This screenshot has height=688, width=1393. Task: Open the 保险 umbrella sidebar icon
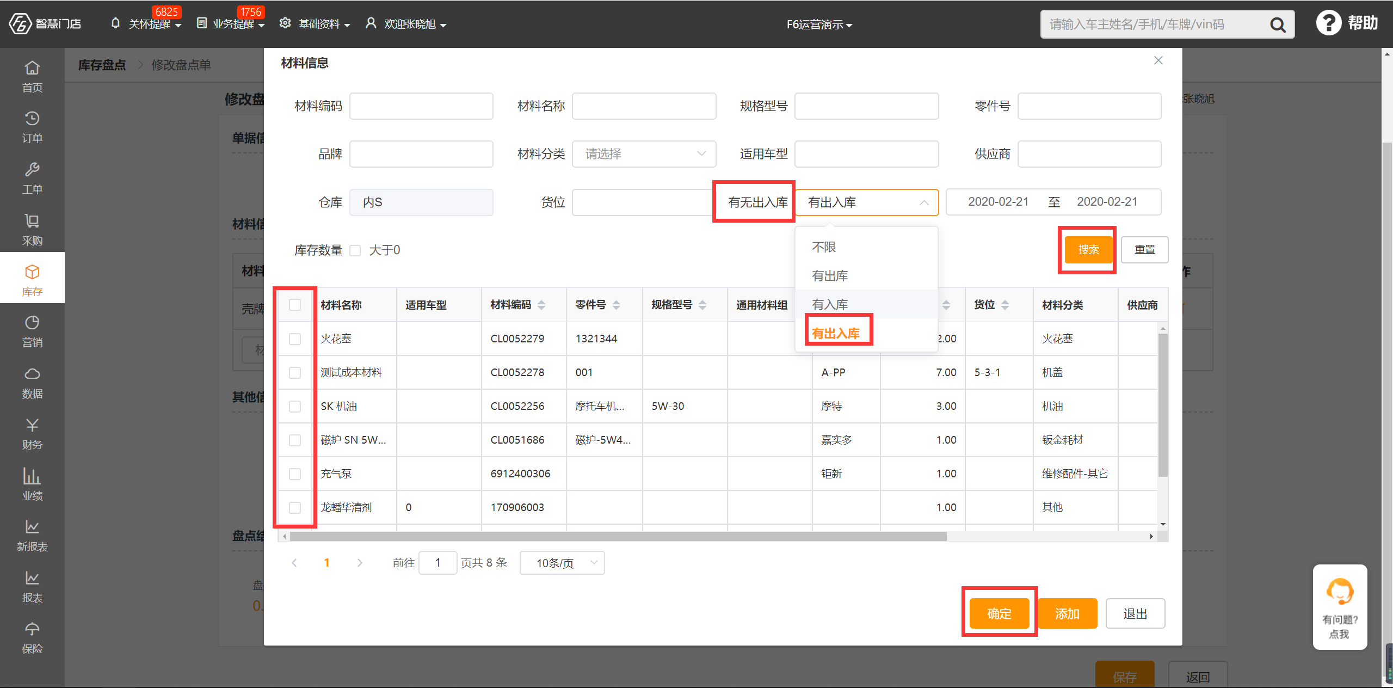pyautogui.click(x=32, y=638)
